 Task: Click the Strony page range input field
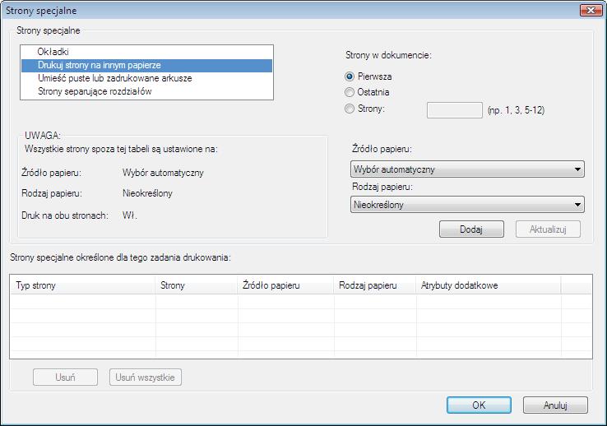[455, 110]
